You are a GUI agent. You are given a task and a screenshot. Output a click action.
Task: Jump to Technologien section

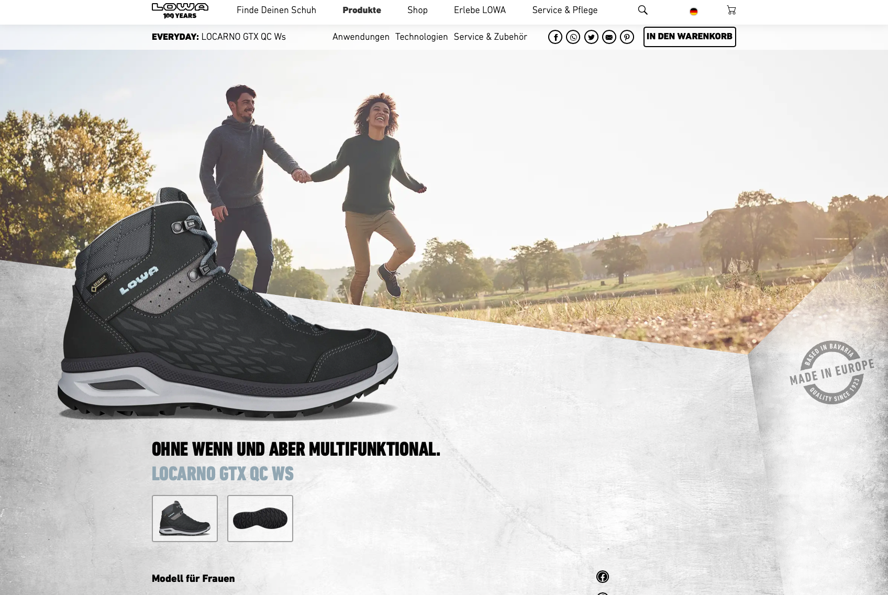(x=421, y=37)
